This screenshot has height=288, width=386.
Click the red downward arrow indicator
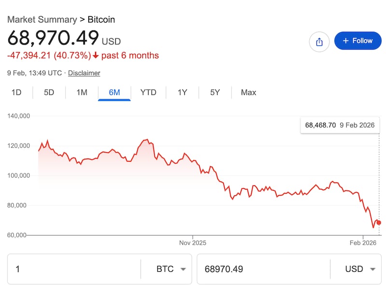[96, 55]
